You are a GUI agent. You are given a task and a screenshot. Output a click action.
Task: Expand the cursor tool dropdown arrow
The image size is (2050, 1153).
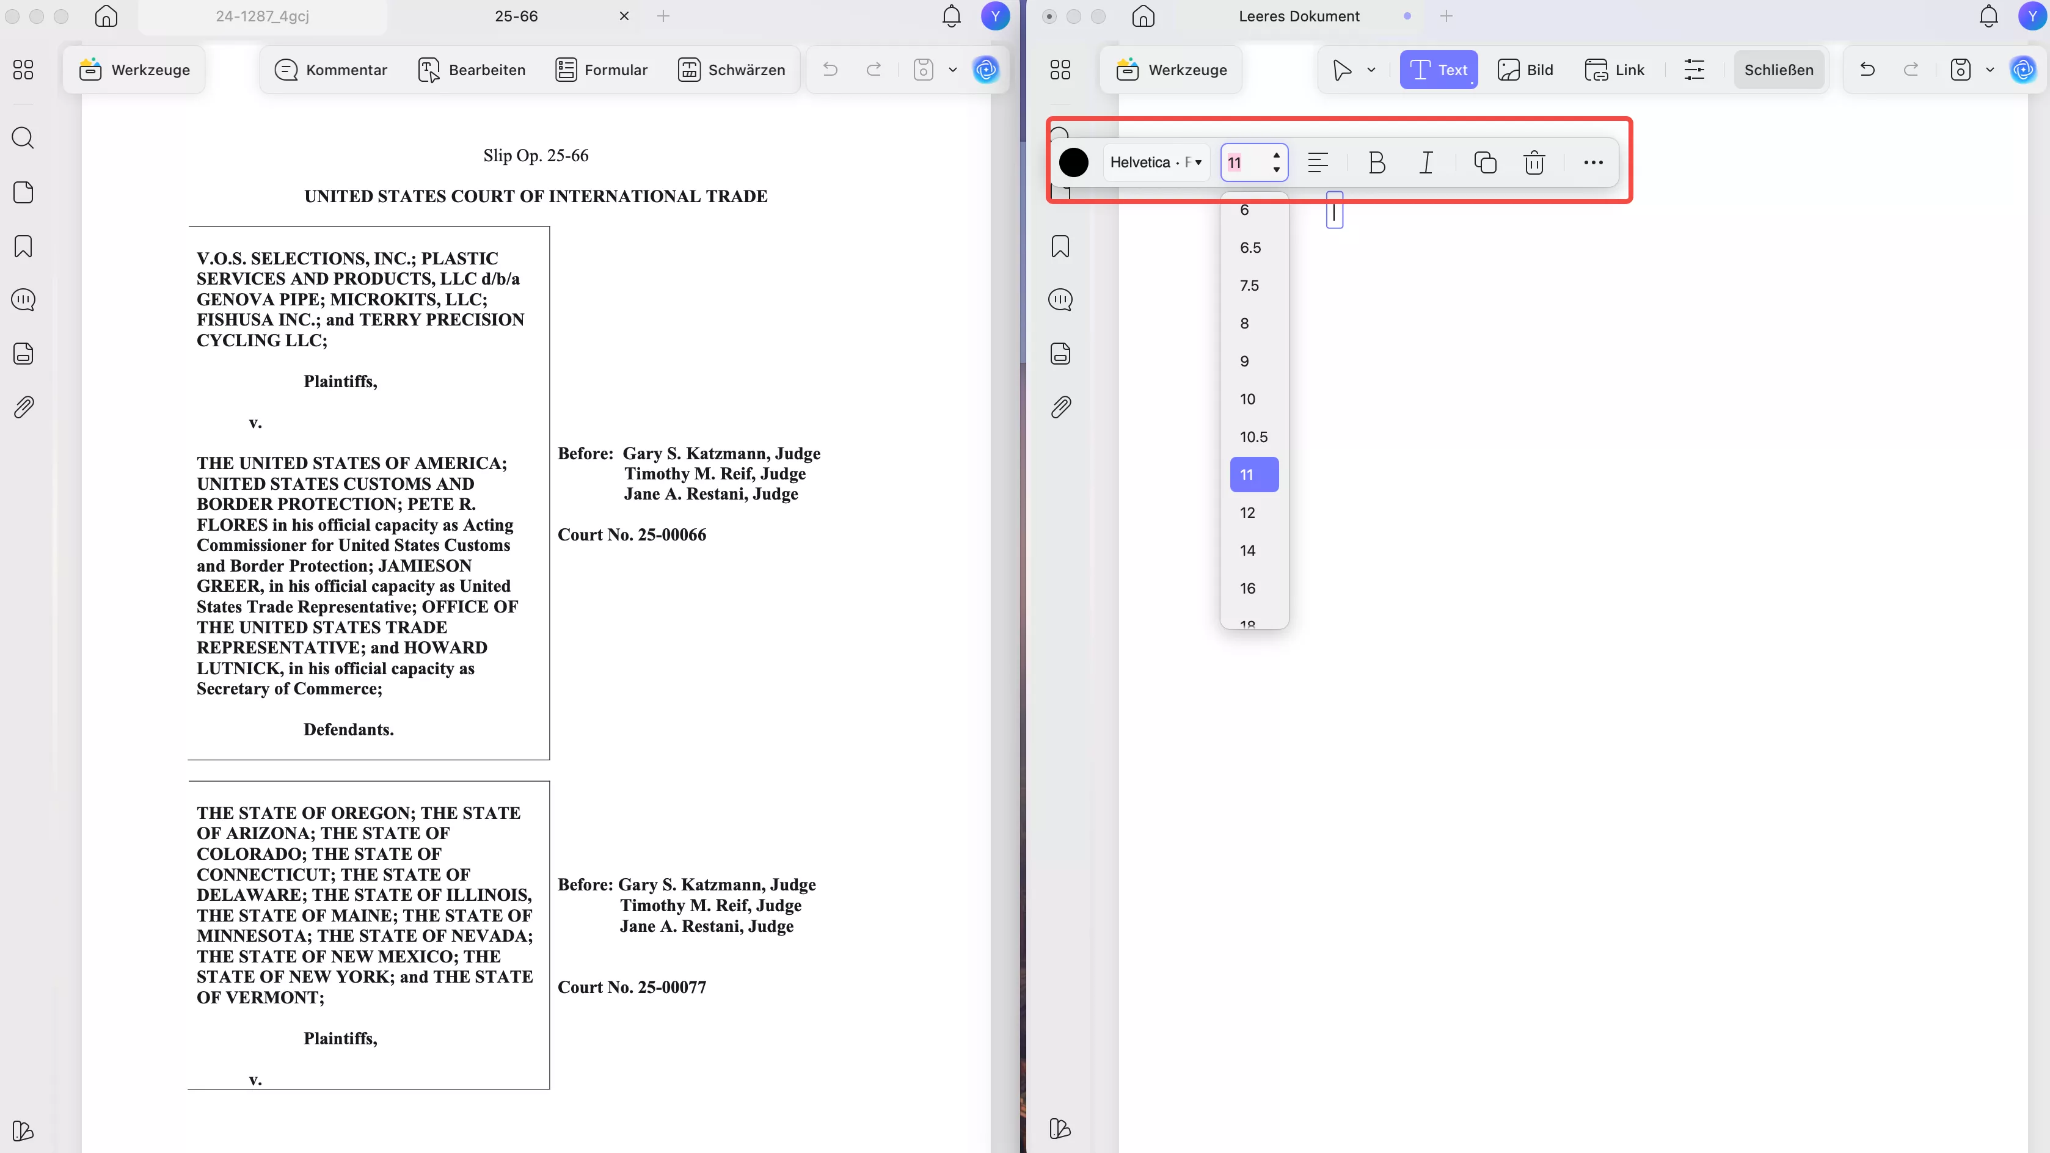[1371, 70]
